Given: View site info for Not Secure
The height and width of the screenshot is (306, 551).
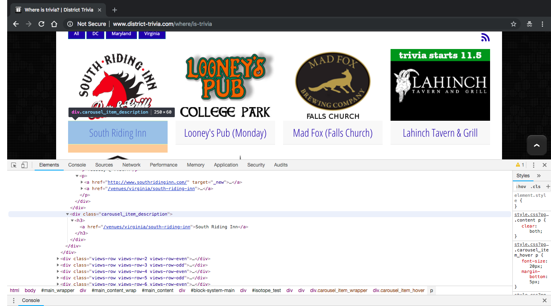Looking at the screenshot, I should coord(86,24).
